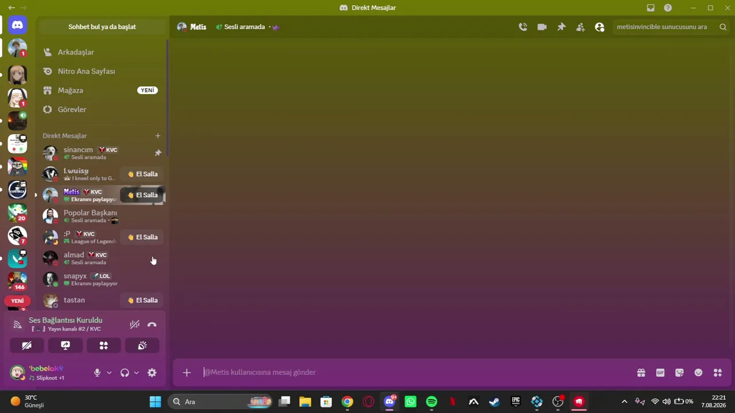Open the Discord inbox icon in title bar

651,8
